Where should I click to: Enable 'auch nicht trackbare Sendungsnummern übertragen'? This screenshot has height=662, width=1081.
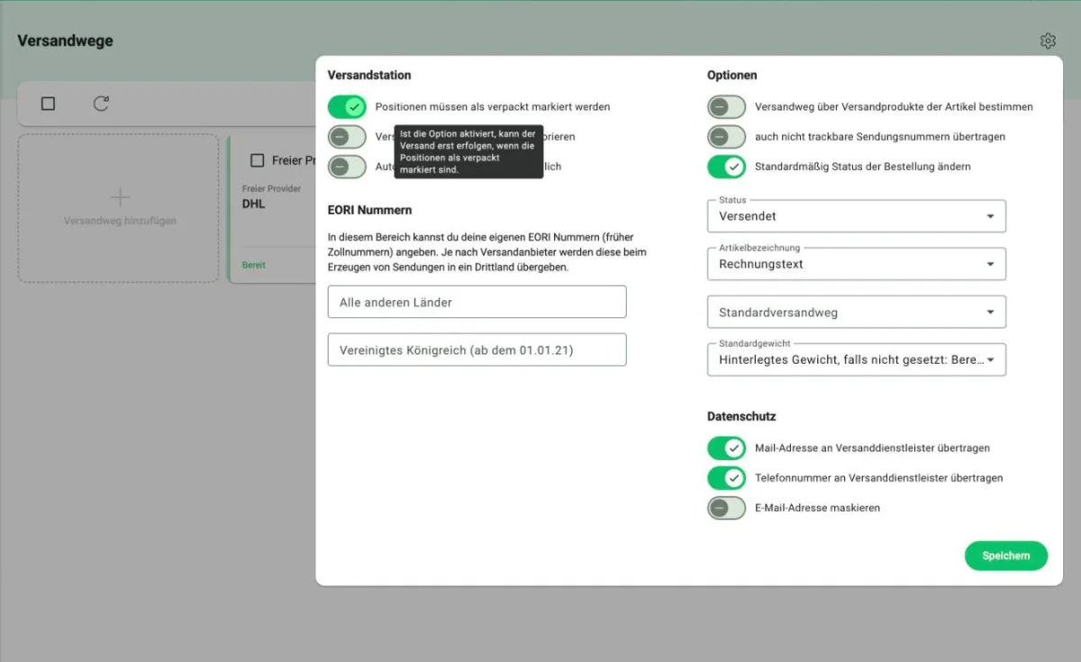pyautogui.click(x=726, y=137)
